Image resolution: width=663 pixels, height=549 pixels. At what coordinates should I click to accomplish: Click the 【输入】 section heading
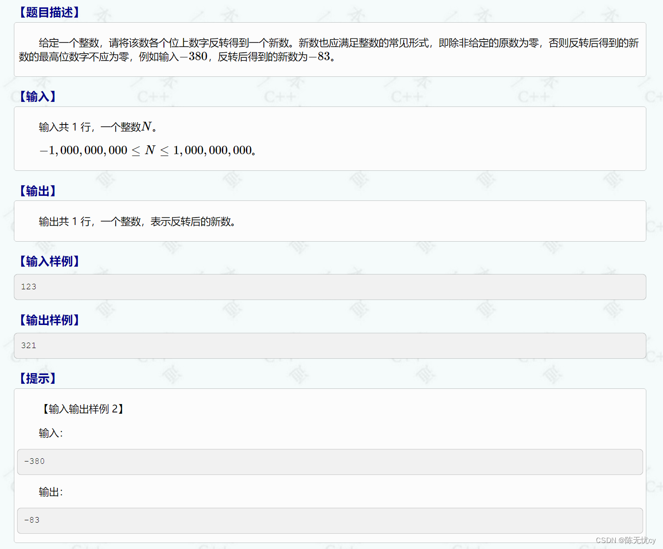[x=37, y=97]
